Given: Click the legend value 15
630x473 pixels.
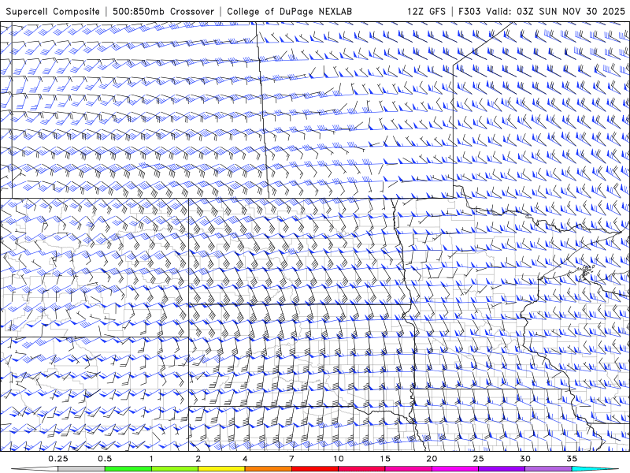Looking at the screenshot, I should tap(385, 459).
